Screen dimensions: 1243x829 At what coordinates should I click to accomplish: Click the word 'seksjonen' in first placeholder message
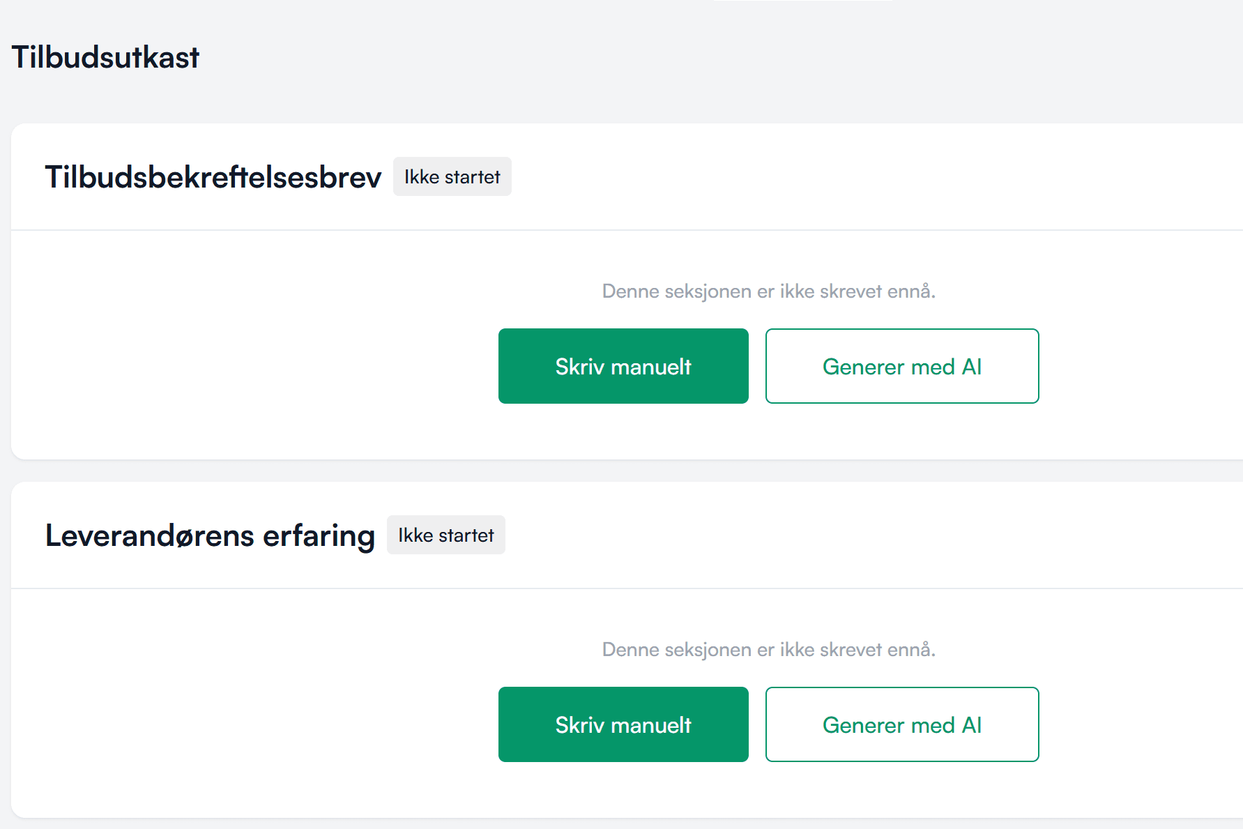(708, 292)
